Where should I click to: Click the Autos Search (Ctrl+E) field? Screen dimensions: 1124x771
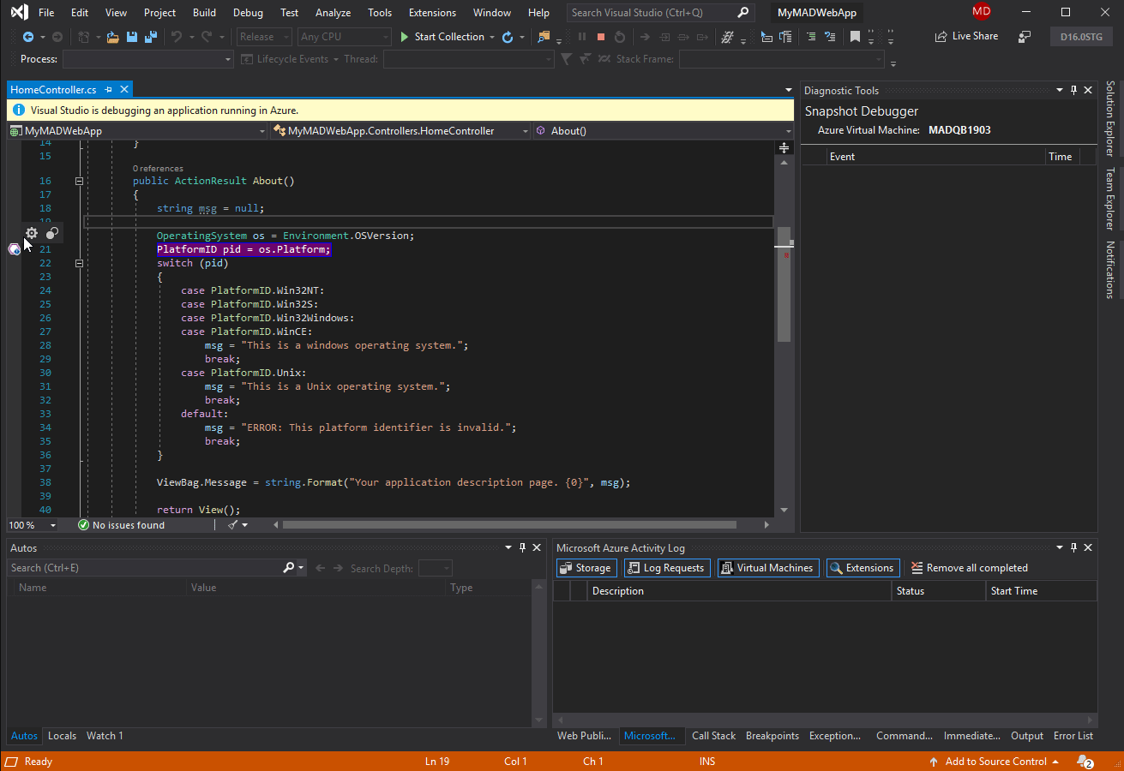144,568
